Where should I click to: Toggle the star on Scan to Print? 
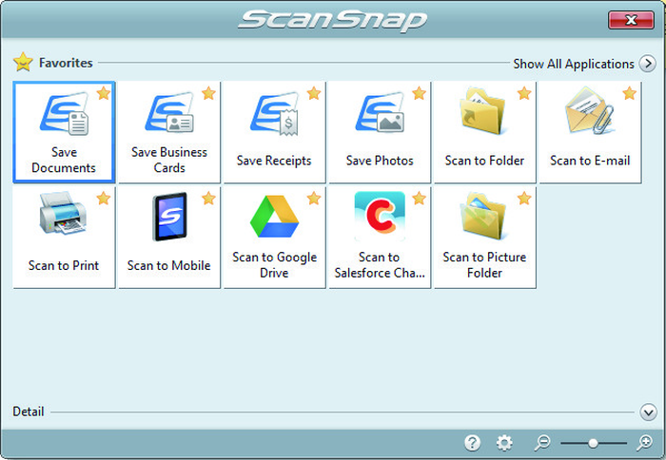click(x=103, y=198)
